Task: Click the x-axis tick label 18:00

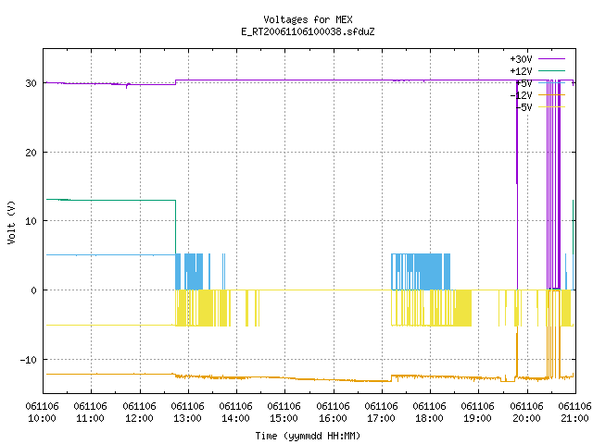Action: click(429, 418)
